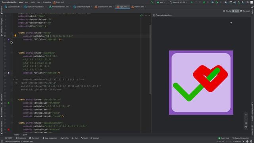Click the drawable breadcrumb in navigation bar

click(47, 2)
